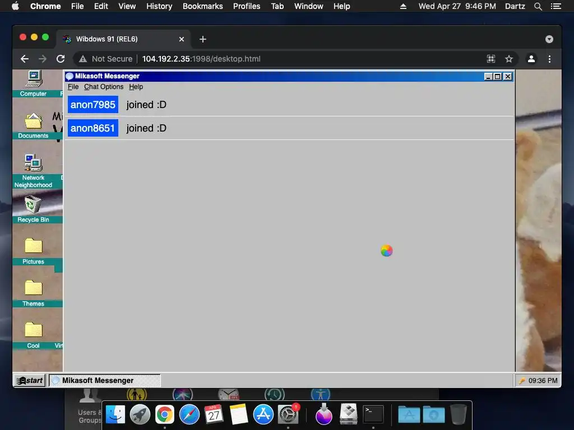Open the File menu in Mikasoft Messenger

point(73,87)
